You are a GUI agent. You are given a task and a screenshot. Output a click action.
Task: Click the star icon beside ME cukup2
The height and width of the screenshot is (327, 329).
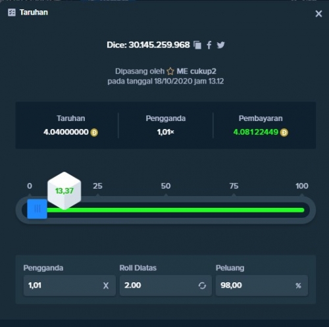pyautogui.click(x=170, y=71)
